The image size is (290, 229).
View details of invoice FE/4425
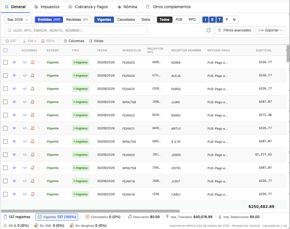(x=14, y=62)
